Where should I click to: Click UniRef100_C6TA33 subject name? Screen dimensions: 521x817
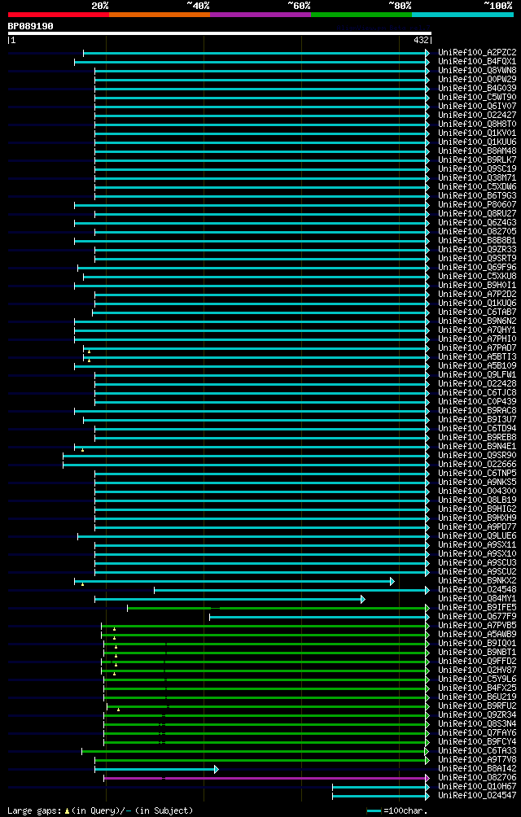pos(477,751)
